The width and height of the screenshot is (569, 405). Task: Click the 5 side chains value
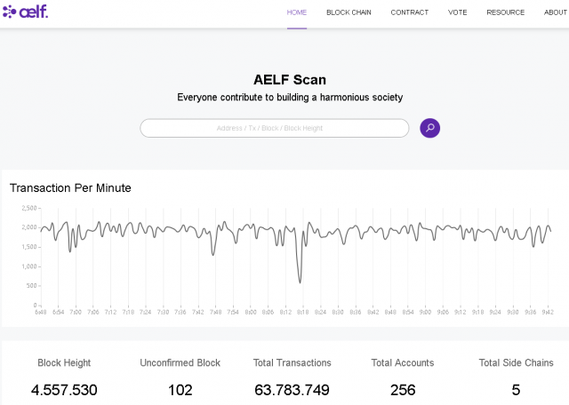click(516, 390)
